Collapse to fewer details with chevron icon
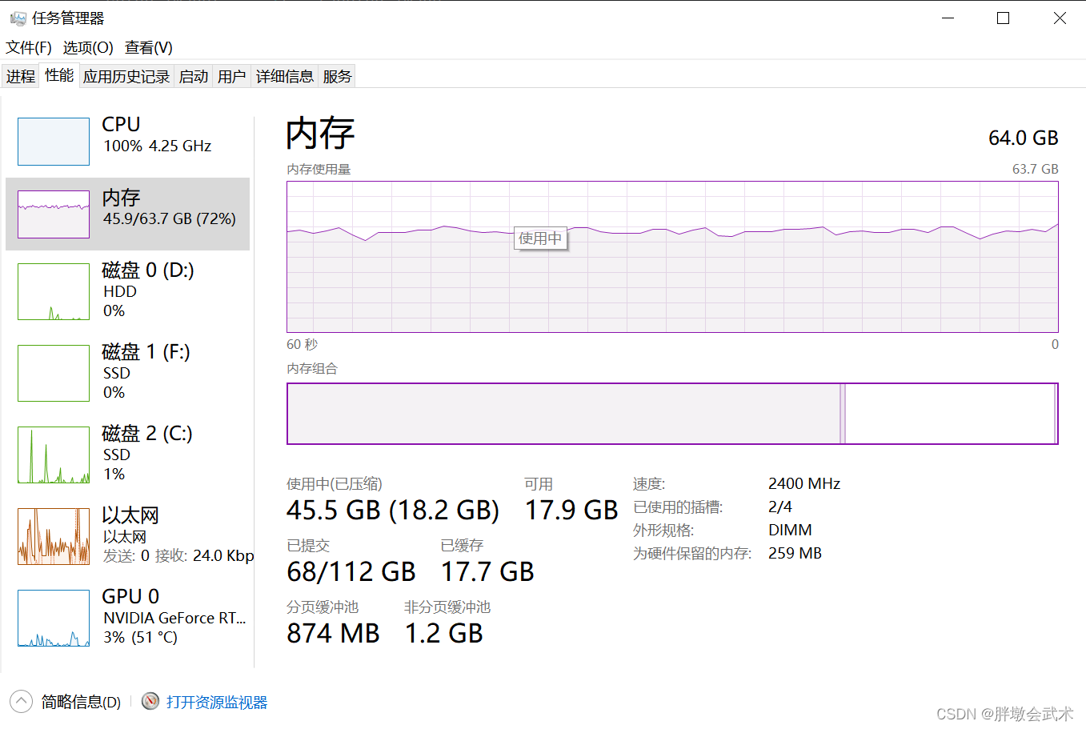 [21, 702]
